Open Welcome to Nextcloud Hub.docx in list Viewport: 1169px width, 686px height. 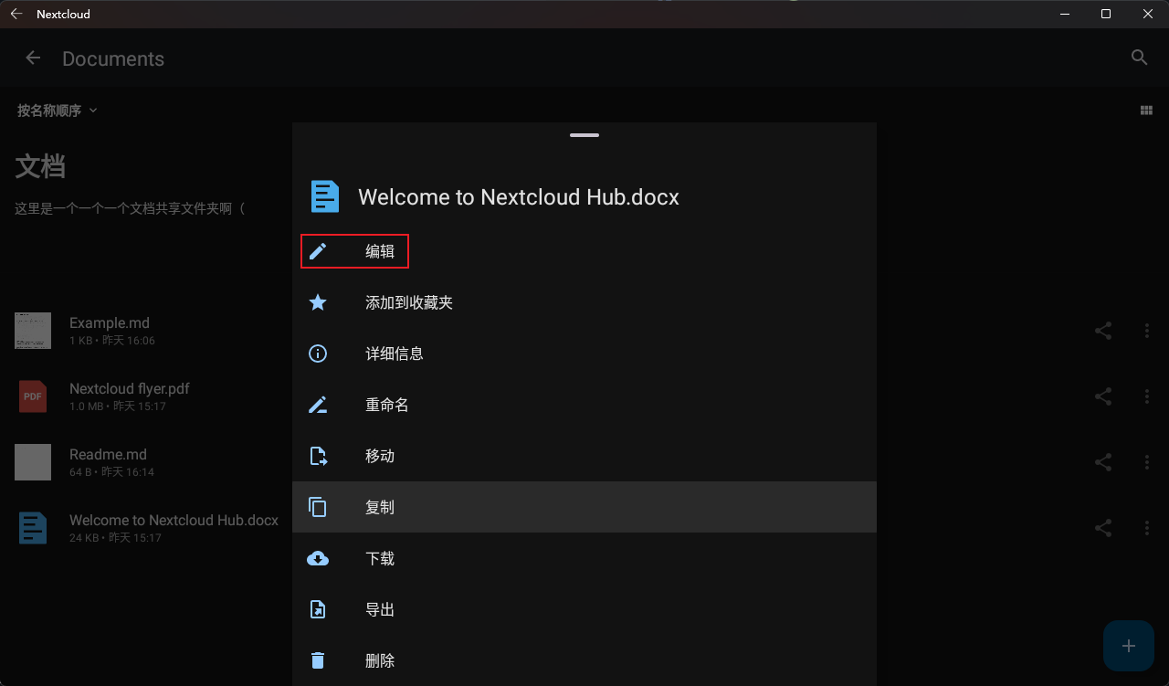(174, 520)
